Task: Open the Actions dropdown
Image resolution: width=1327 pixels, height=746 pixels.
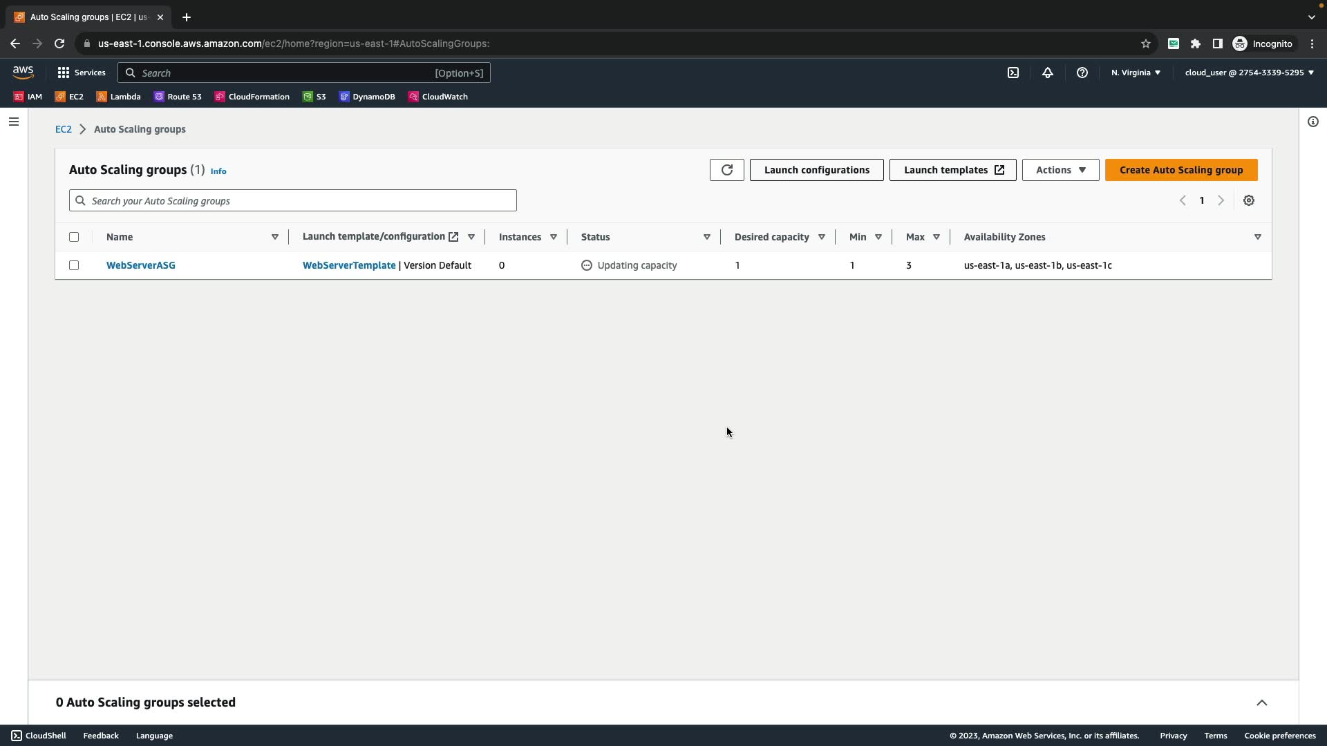Action: 1060,170
